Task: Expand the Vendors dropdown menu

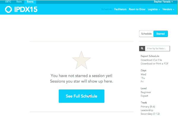Action: (168, 9)
